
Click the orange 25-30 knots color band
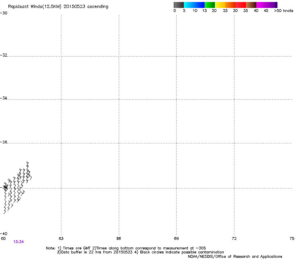[x=230, y=5]
